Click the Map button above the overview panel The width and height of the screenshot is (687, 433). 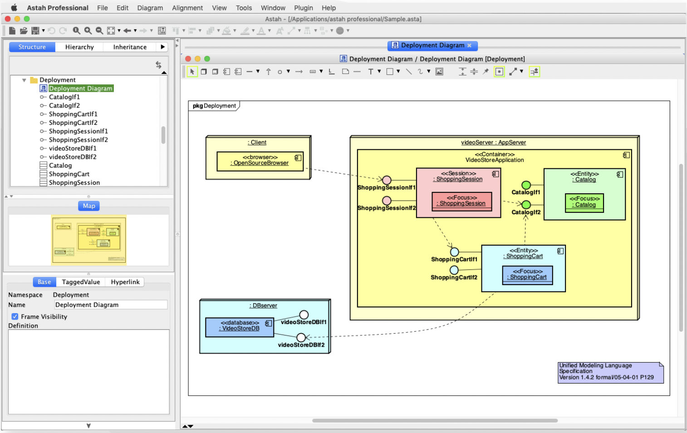click(88, 206)
